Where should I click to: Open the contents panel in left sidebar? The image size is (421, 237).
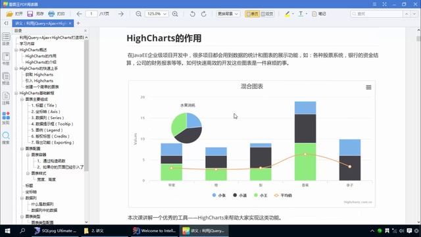6,39
